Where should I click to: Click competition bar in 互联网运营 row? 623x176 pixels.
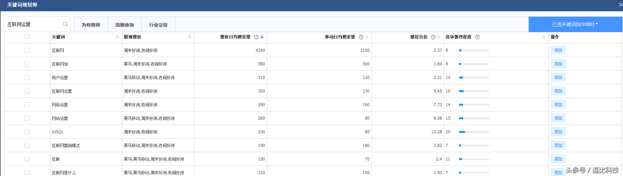pyautogui.click(x=474, y=91)
